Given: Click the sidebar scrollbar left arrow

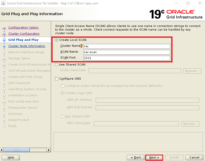Looking at the screenshot, I should (2, 150).
